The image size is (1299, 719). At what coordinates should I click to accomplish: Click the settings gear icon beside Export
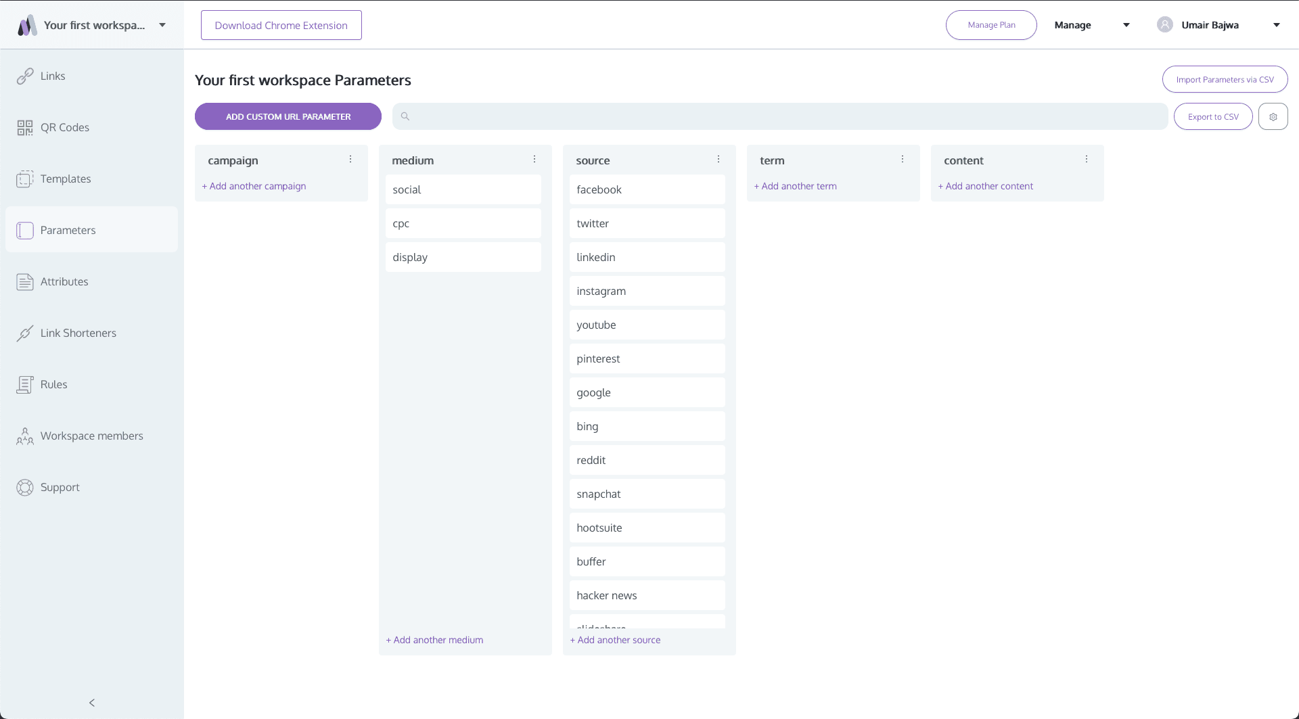(x=1273, y=116)
